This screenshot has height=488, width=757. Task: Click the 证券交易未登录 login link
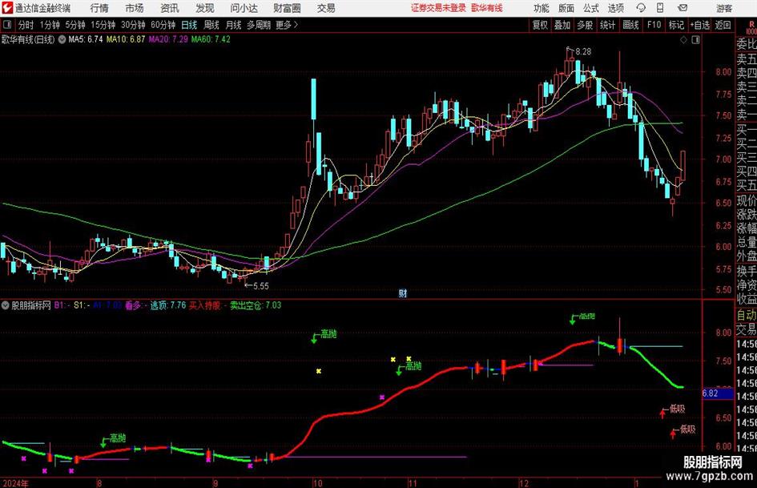[439, 8]
